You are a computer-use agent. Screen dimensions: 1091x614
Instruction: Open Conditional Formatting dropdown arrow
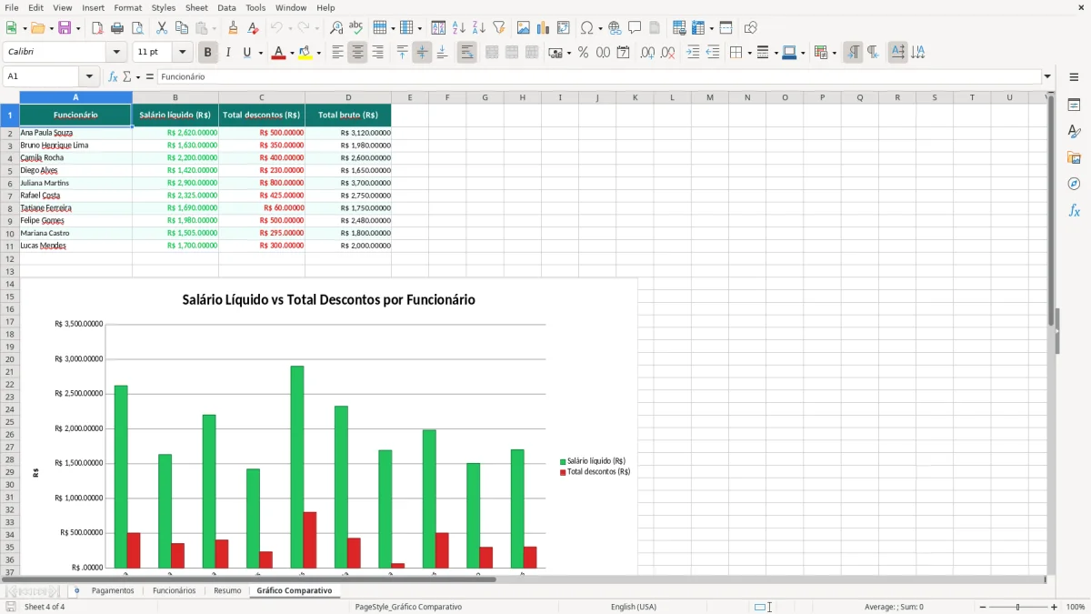click(x=834, y=53)
